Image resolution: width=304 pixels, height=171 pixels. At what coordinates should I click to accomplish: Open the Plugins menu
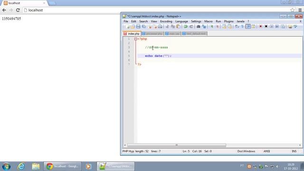pyautogui.click(x=228, y=21)
